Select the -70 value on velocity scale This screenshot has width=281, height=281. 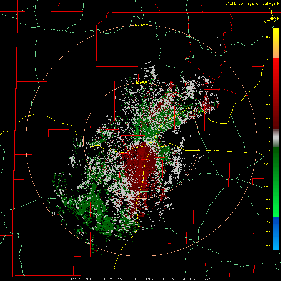267,221
